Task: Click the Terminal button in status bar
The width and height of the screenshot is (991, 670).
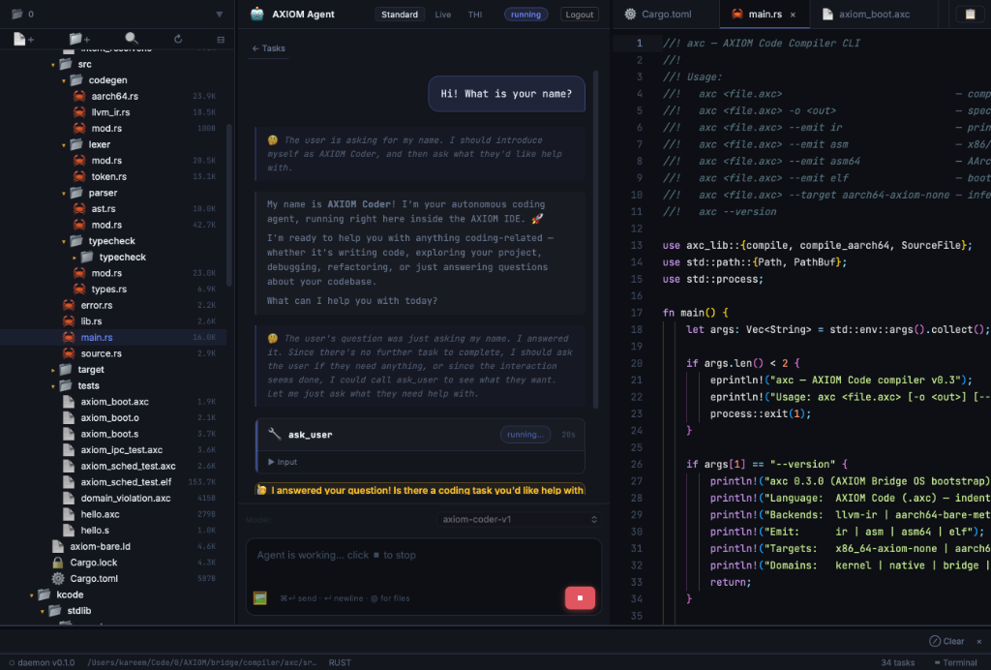Action: [955, 662]
